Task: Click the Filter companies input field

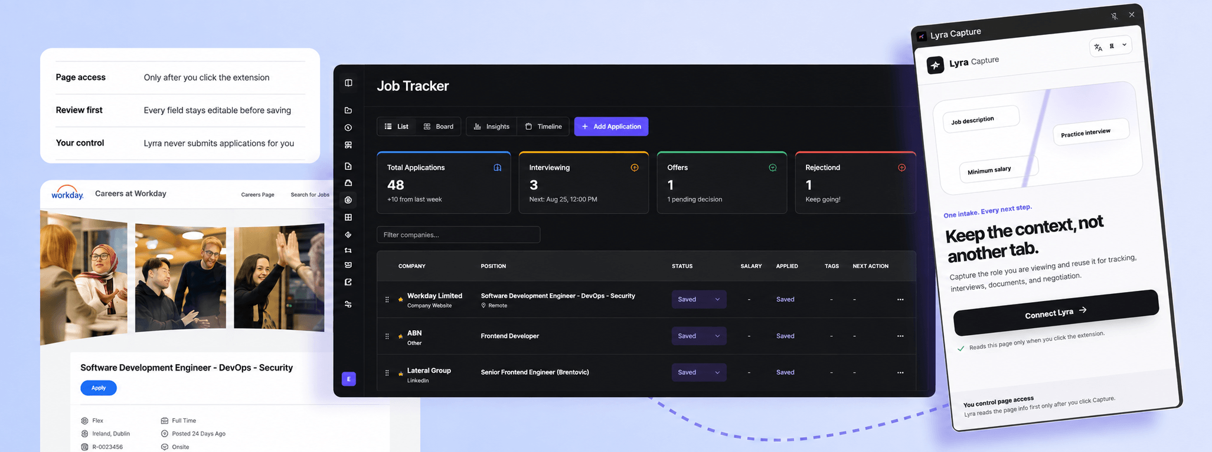Action: 459,235
